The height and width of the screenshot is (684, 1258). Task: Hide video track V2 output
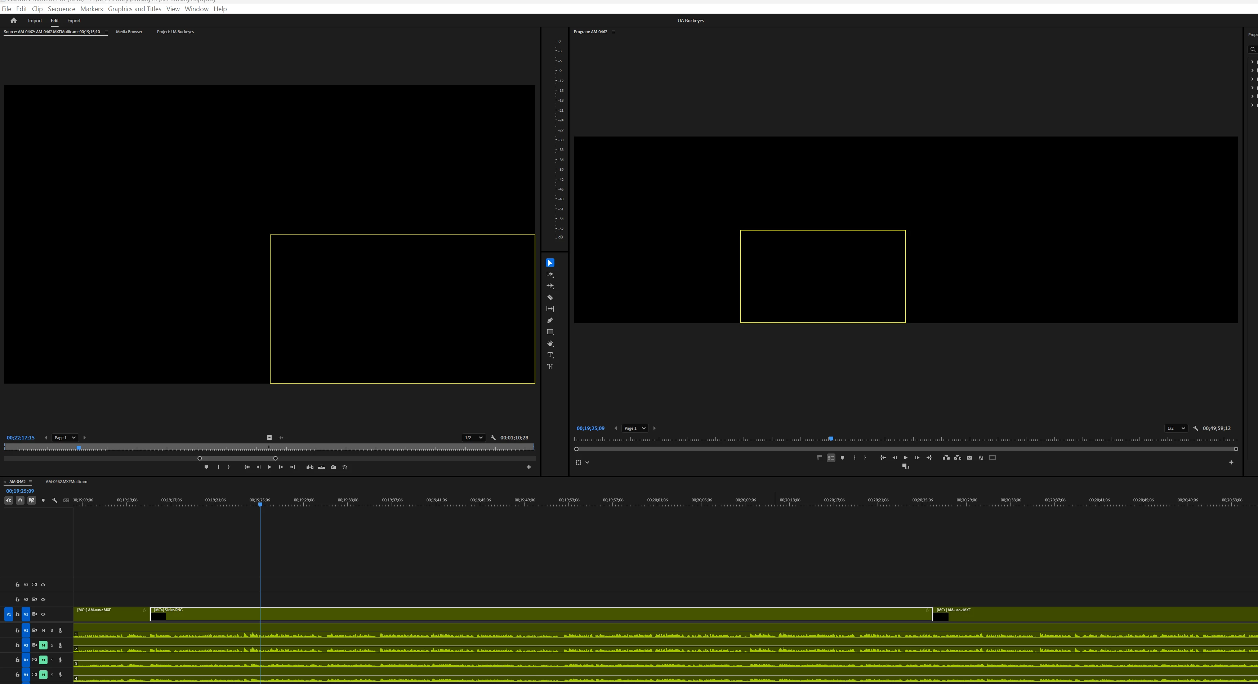click(x=43, y=600)
